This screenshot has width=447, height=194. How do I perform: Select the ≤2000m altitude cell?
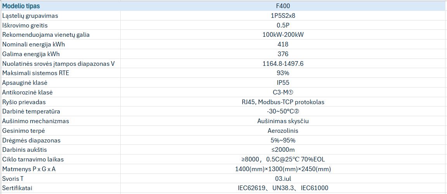click(283, 149)
